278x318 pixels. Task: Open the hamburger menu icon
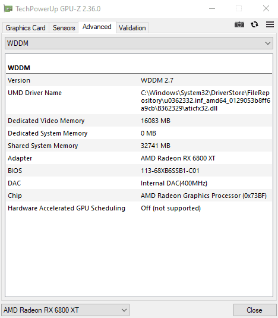pyautogui.click(x=270, y=24)
